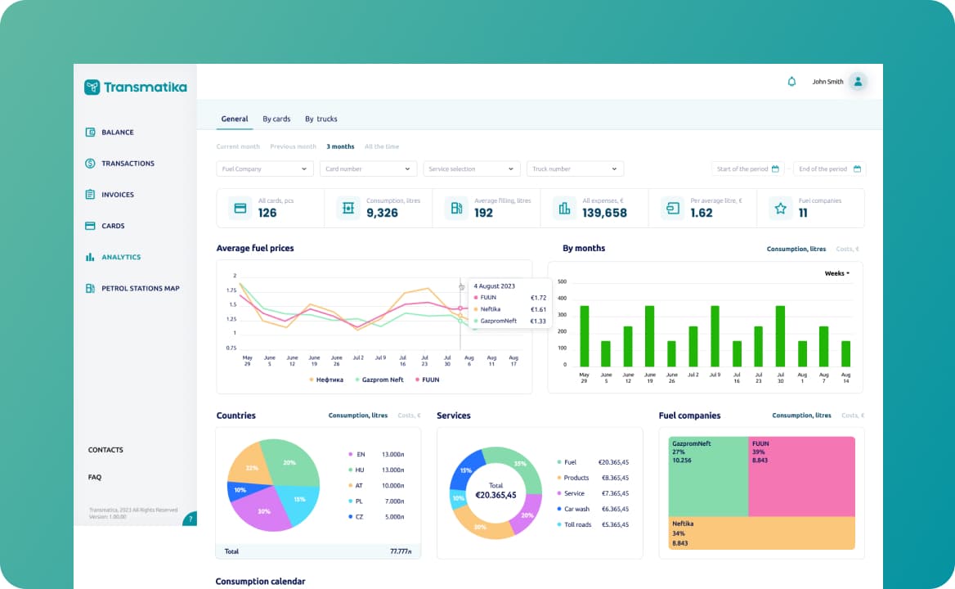Click the 77.777л countries total value
The image size is (955, 589).
coord(401,551)
